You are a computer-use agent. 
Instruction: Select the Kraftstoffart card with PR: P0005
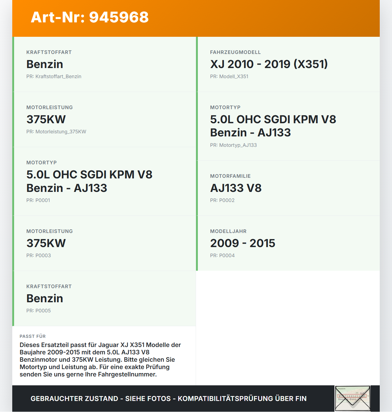[x=104, y=299]
